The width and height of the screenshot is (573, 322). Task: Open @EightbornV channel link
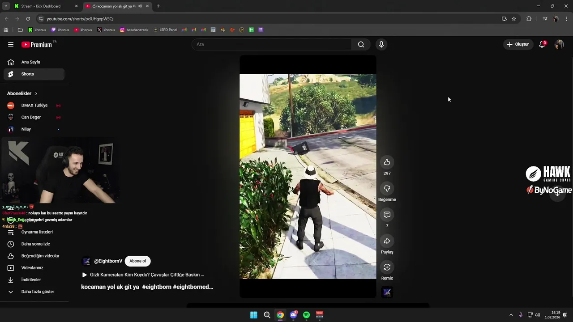click(108, 261)
